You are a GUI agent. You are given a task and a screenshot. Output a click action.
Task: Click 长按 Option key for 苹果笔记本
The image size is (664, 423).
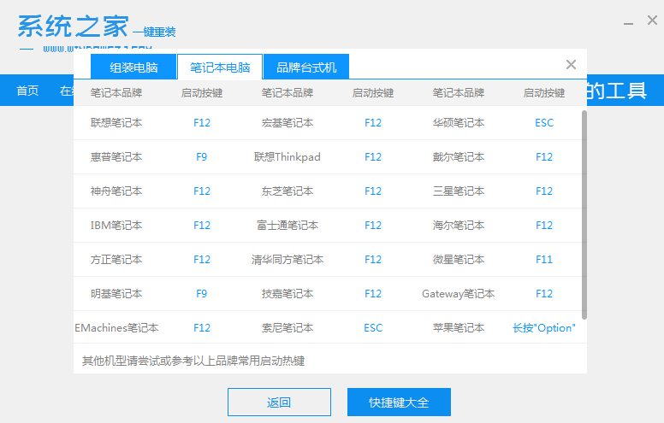point(544,328)
